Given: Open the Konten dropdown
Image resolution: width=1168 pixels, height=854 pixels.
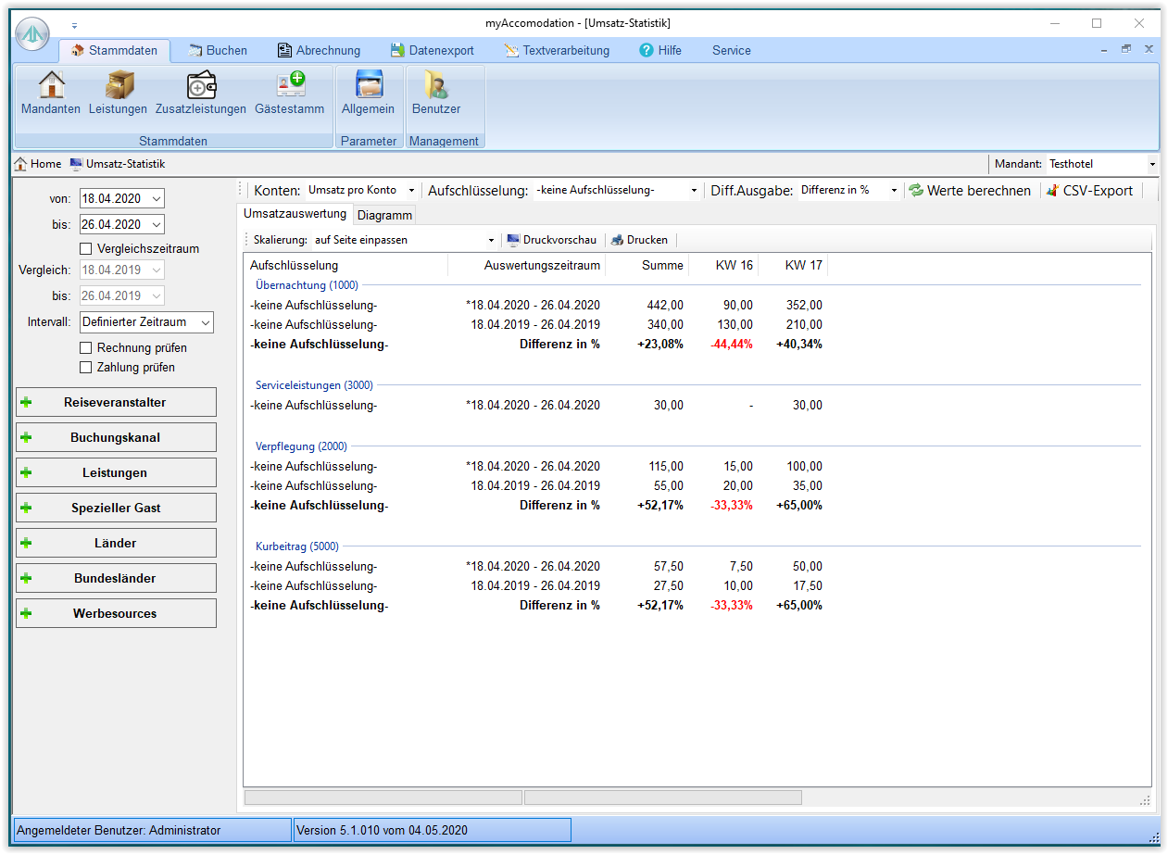Looking at the screenshot, I should pos(361,190).
